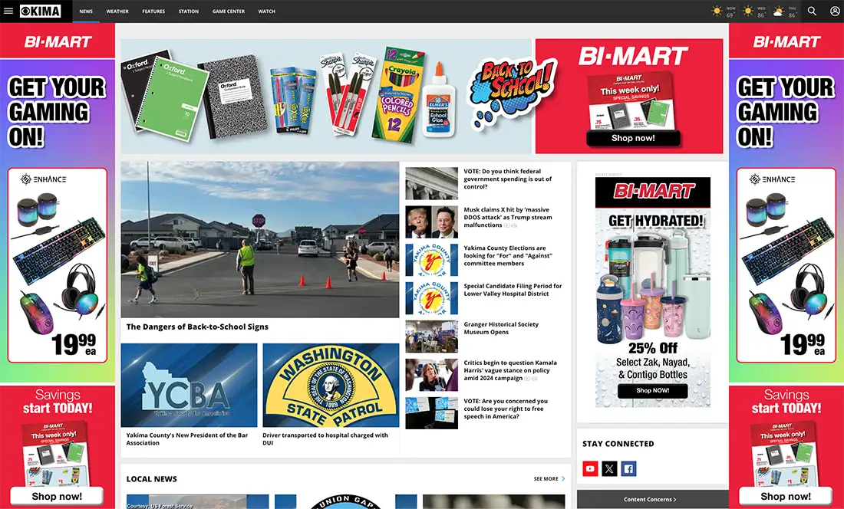844x509 pixels.
Task: Open the search magnifier icon
Action: pyautogui.click(x=812, y=11)
